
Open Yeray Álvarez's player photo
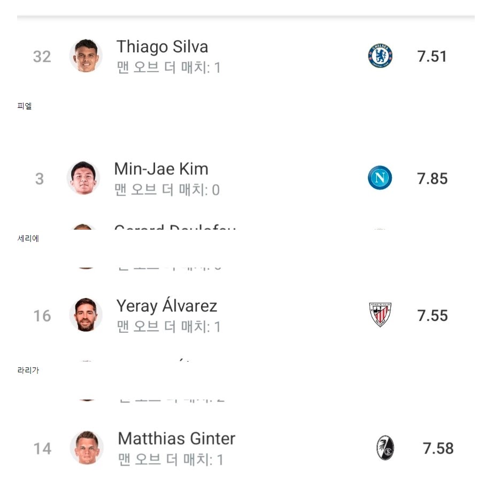pos(86,315)
